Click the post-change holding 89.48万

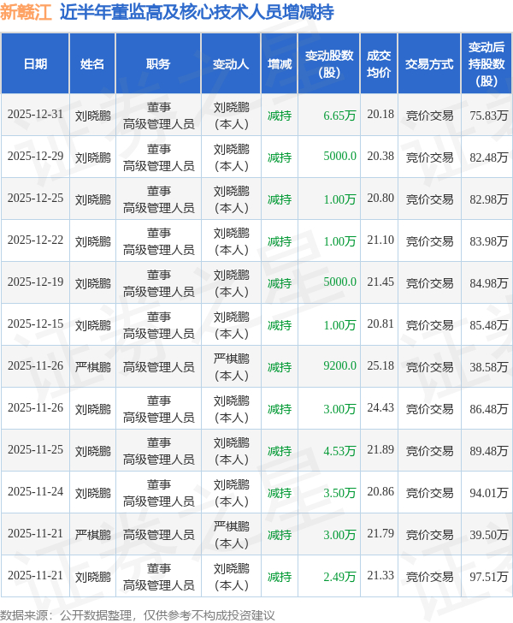pyautogui.click(x=489, y=450)
